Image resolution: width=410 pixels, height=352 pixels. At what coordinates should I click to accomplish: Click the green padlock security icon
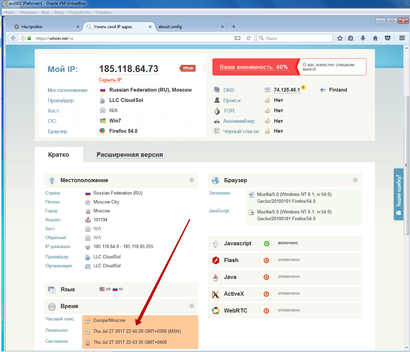(x=29, y=38)
